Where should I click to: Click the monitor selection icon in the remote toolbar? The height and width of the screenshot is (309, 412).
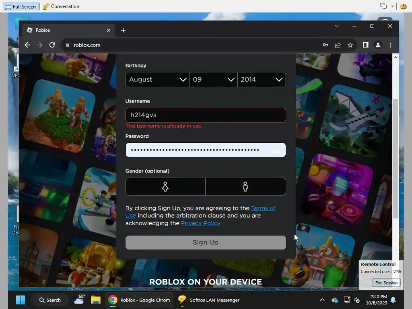[383, 6]
